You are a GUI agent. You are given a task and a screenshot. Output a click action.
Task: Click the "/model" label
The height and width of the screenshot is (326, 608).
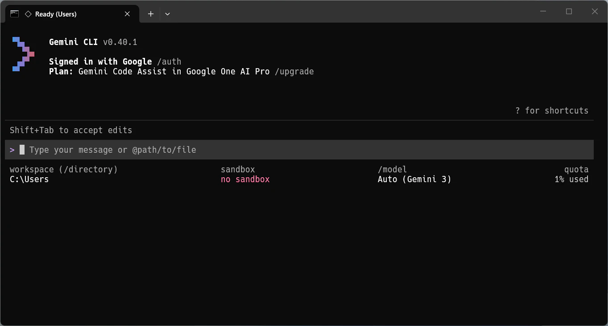[393, 169]
